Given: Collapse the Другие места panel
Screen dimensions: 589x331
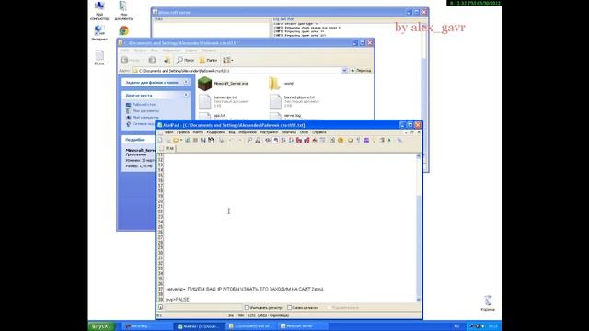Looking at the screenshot, I should (x=186, y=95).
